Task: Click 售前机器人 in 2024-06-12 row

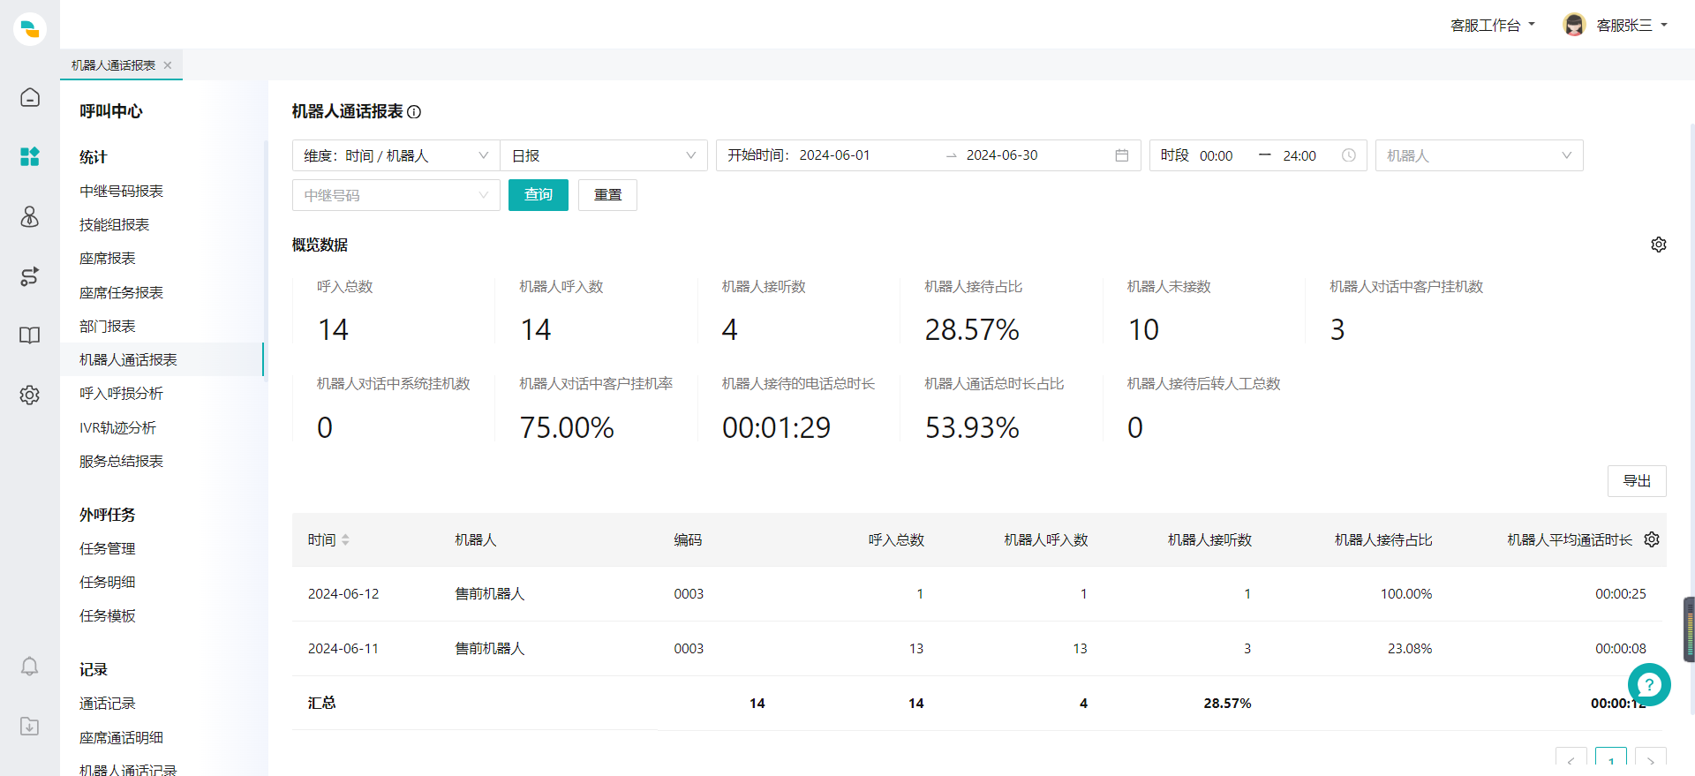Action: 490,594
